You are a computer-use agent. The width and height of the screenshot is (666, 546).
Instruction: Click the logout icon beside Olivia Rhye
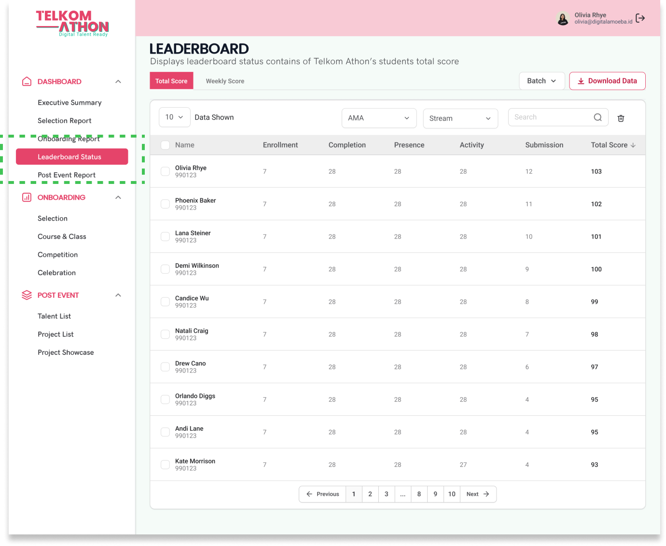coord(640,18)
